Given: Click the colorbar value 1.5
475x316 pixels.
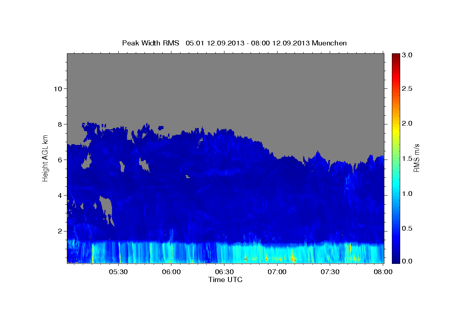Looking at the screenshot, I should click(x=407, y=158).
